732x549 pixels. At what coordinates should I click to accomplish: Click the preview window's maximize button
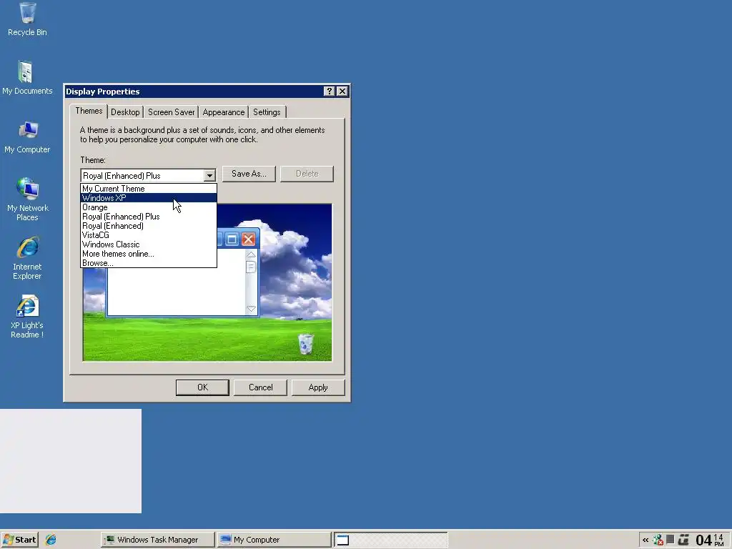click(x=232, y=239)
